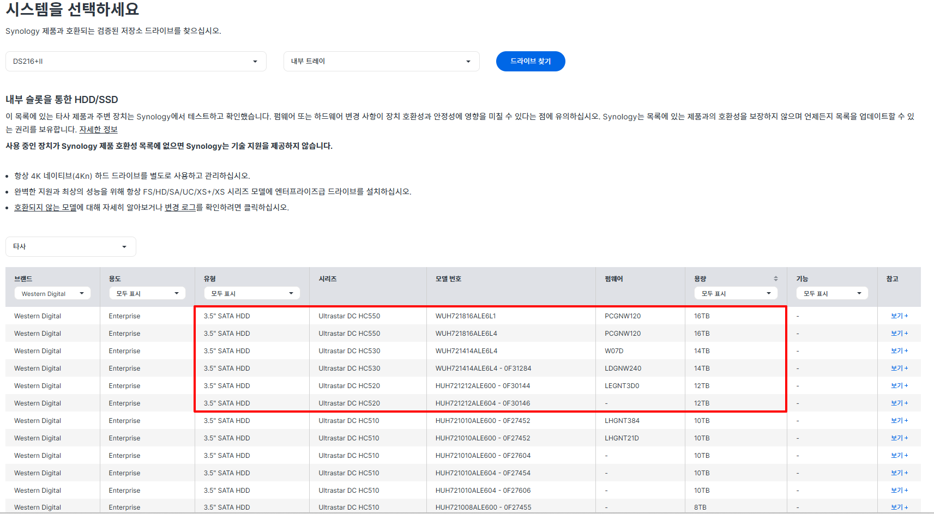The image size is (934, 514).
Task: Click 보기+ for HUH721212ALE604 - 0F30146 row
Action: pyautogui.click(x=899, y=403)
